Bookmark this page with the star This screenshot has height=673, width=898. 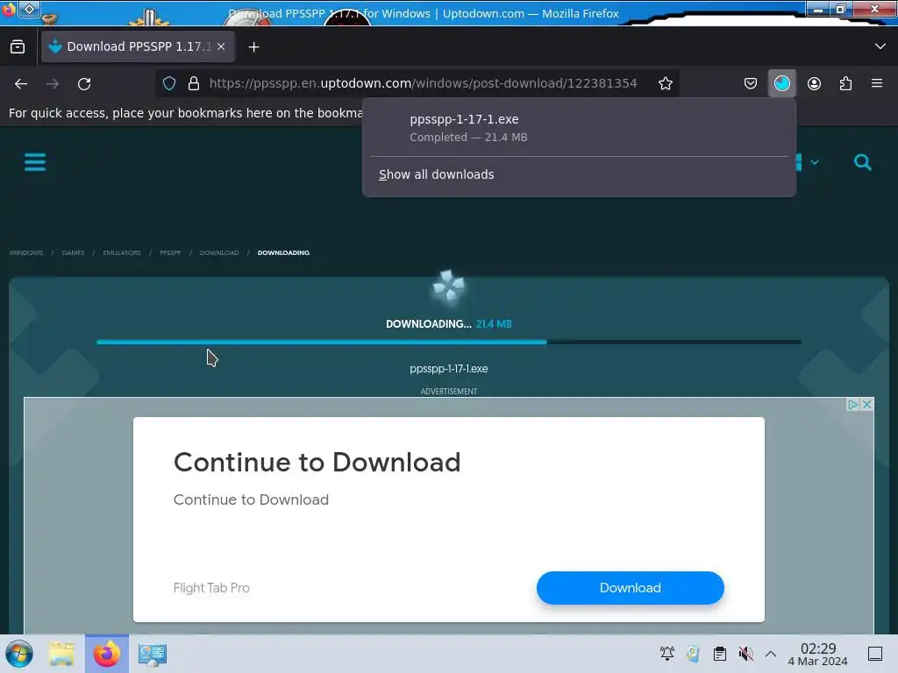click(x=665, y=83)
